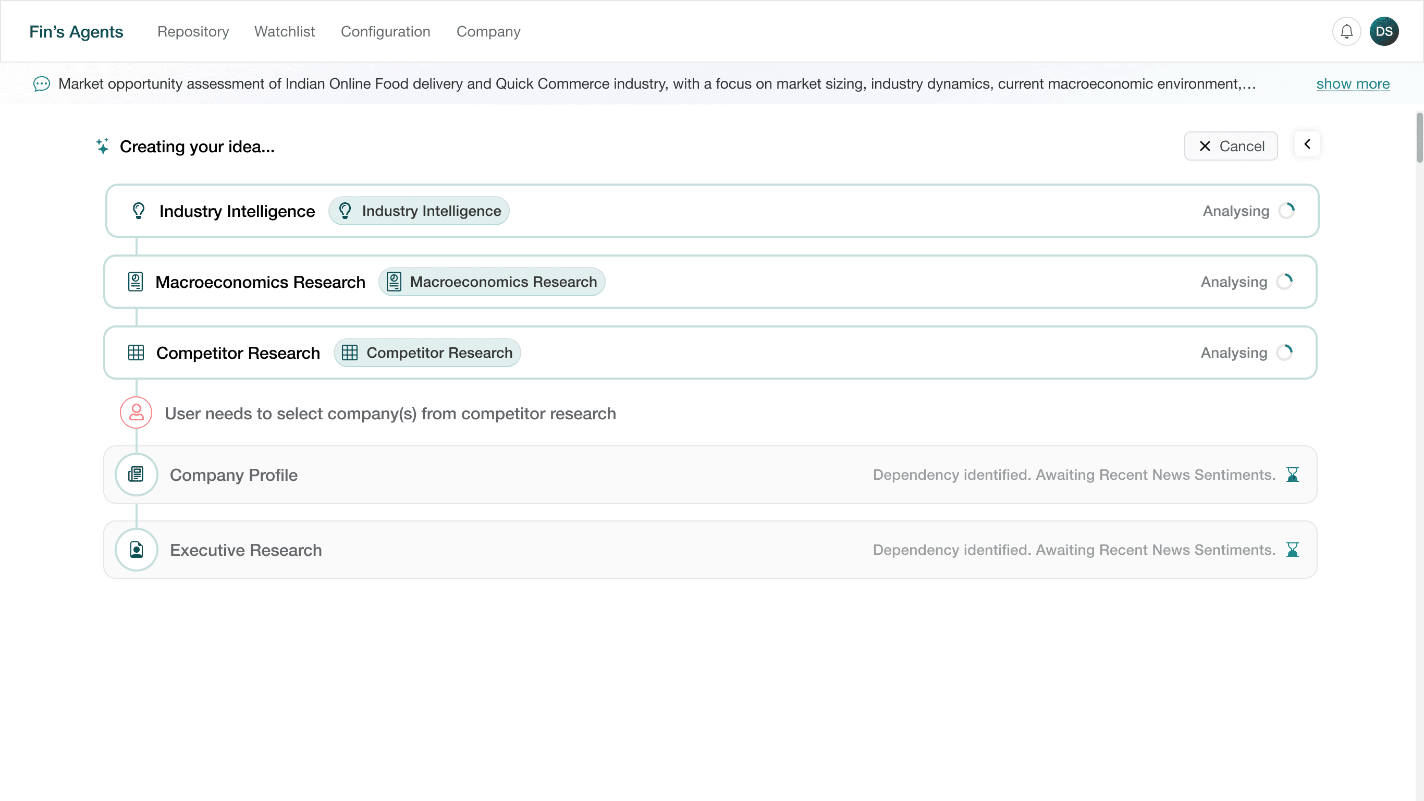Click the vertical page scrollbar

click(x=1419, y=137)
